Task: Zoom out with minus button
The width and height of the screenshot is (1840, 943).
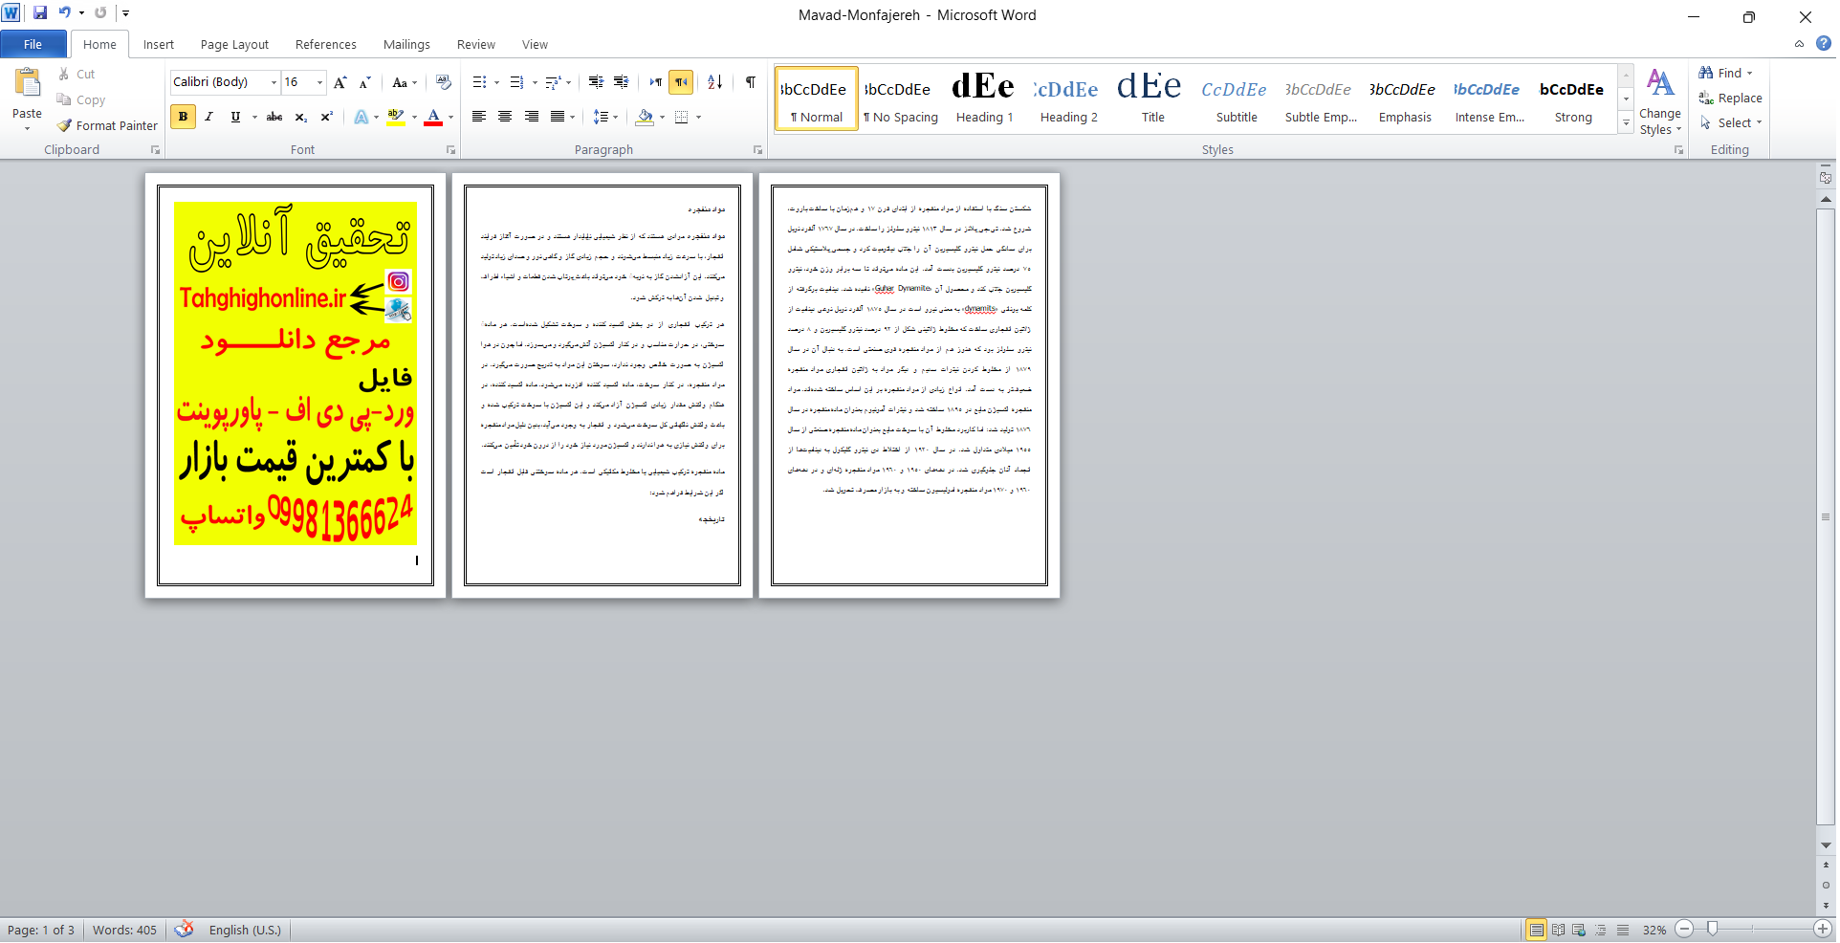Action: click(1685, 929)
